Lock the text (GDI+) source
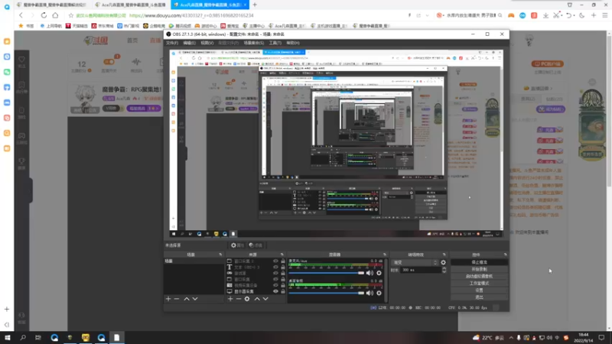Image resolution: width=612 pixels, height=344 pixels. coord(283,267)
